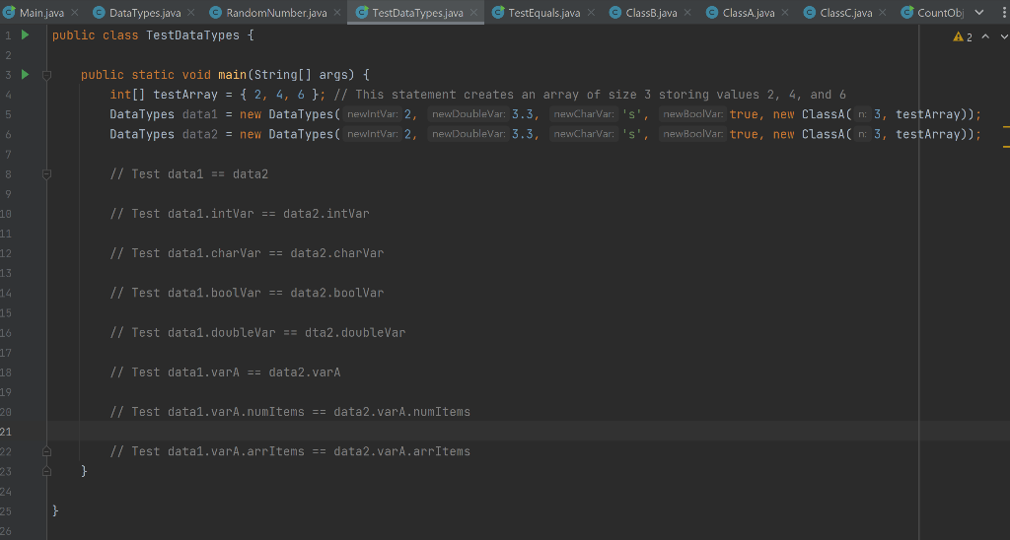
Task: Click the comment about varA.numItems
Action: coord(290,412)
